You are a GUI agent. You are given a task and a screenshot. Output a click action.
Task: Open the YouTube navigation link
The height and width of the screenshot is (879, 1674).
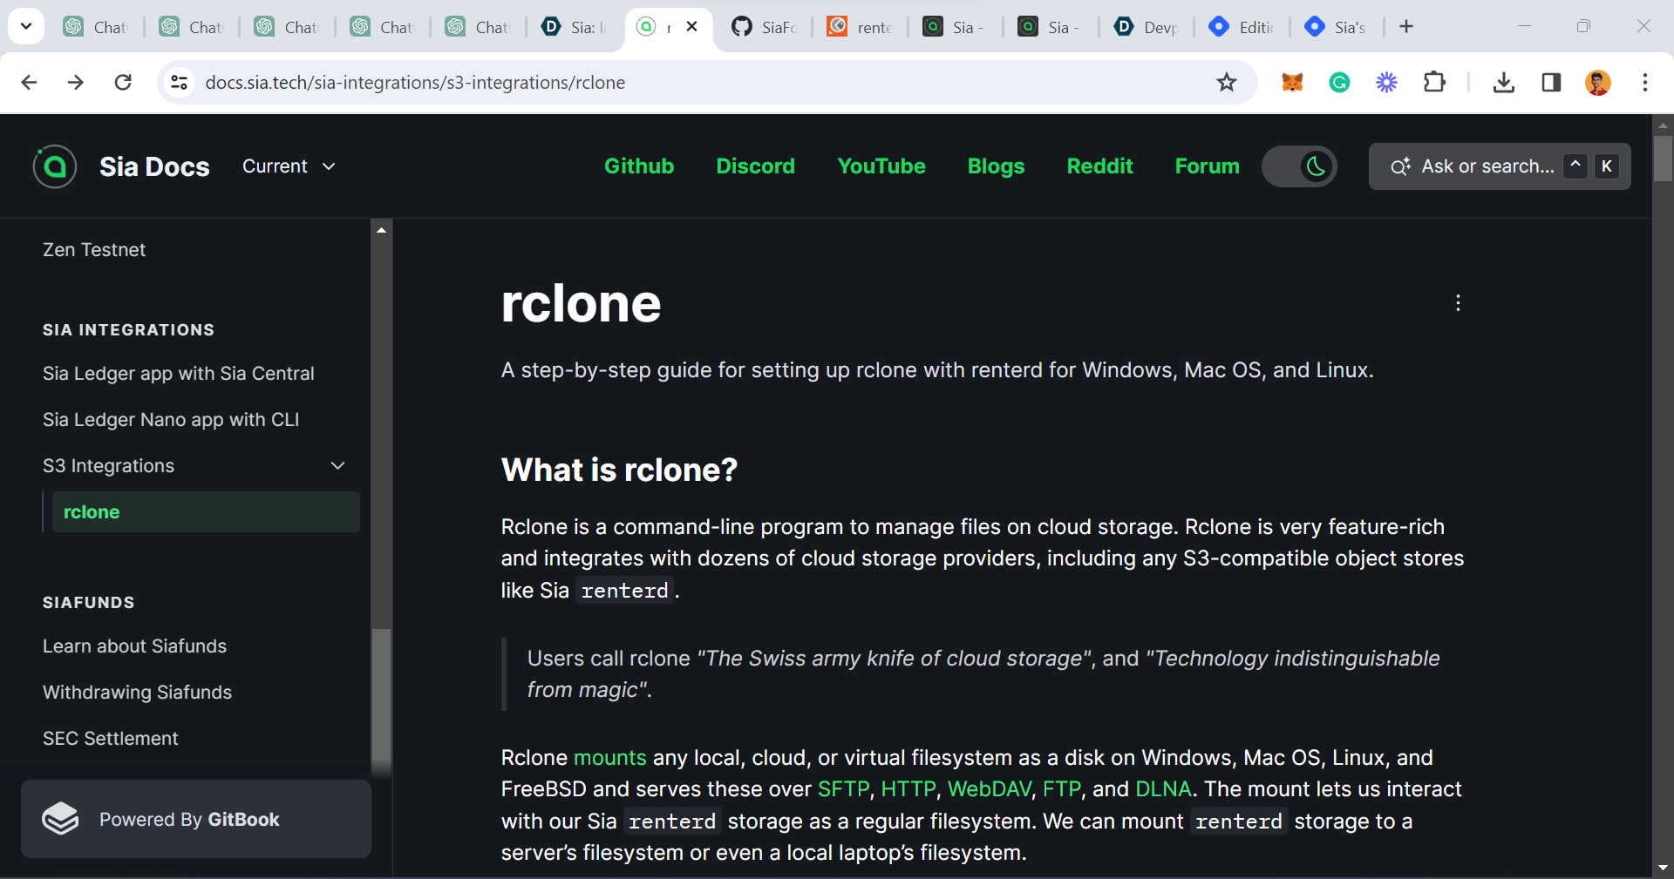tap(881, 166)
